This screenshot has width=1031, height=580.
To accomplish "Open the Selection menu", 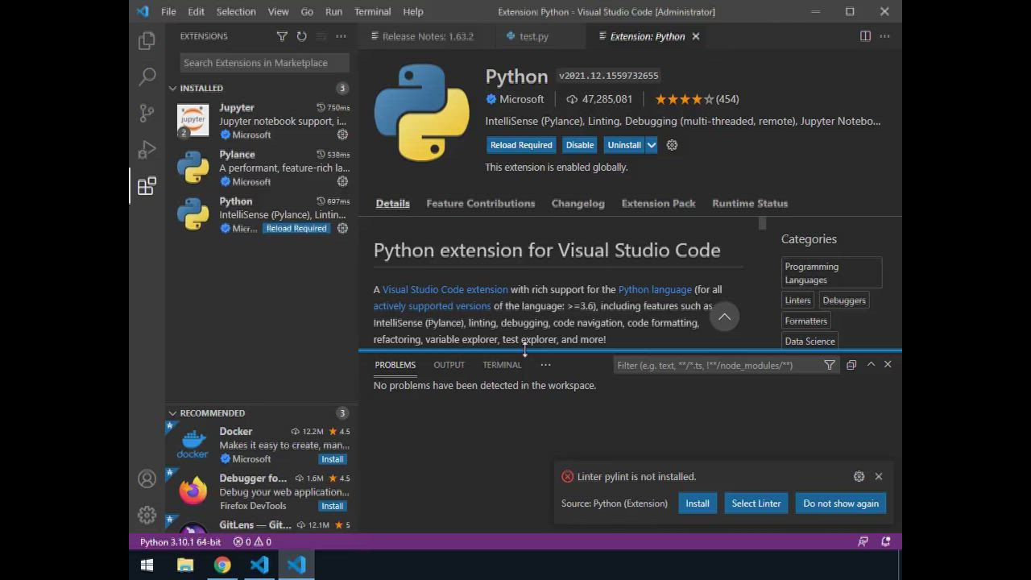I will 236,11.
